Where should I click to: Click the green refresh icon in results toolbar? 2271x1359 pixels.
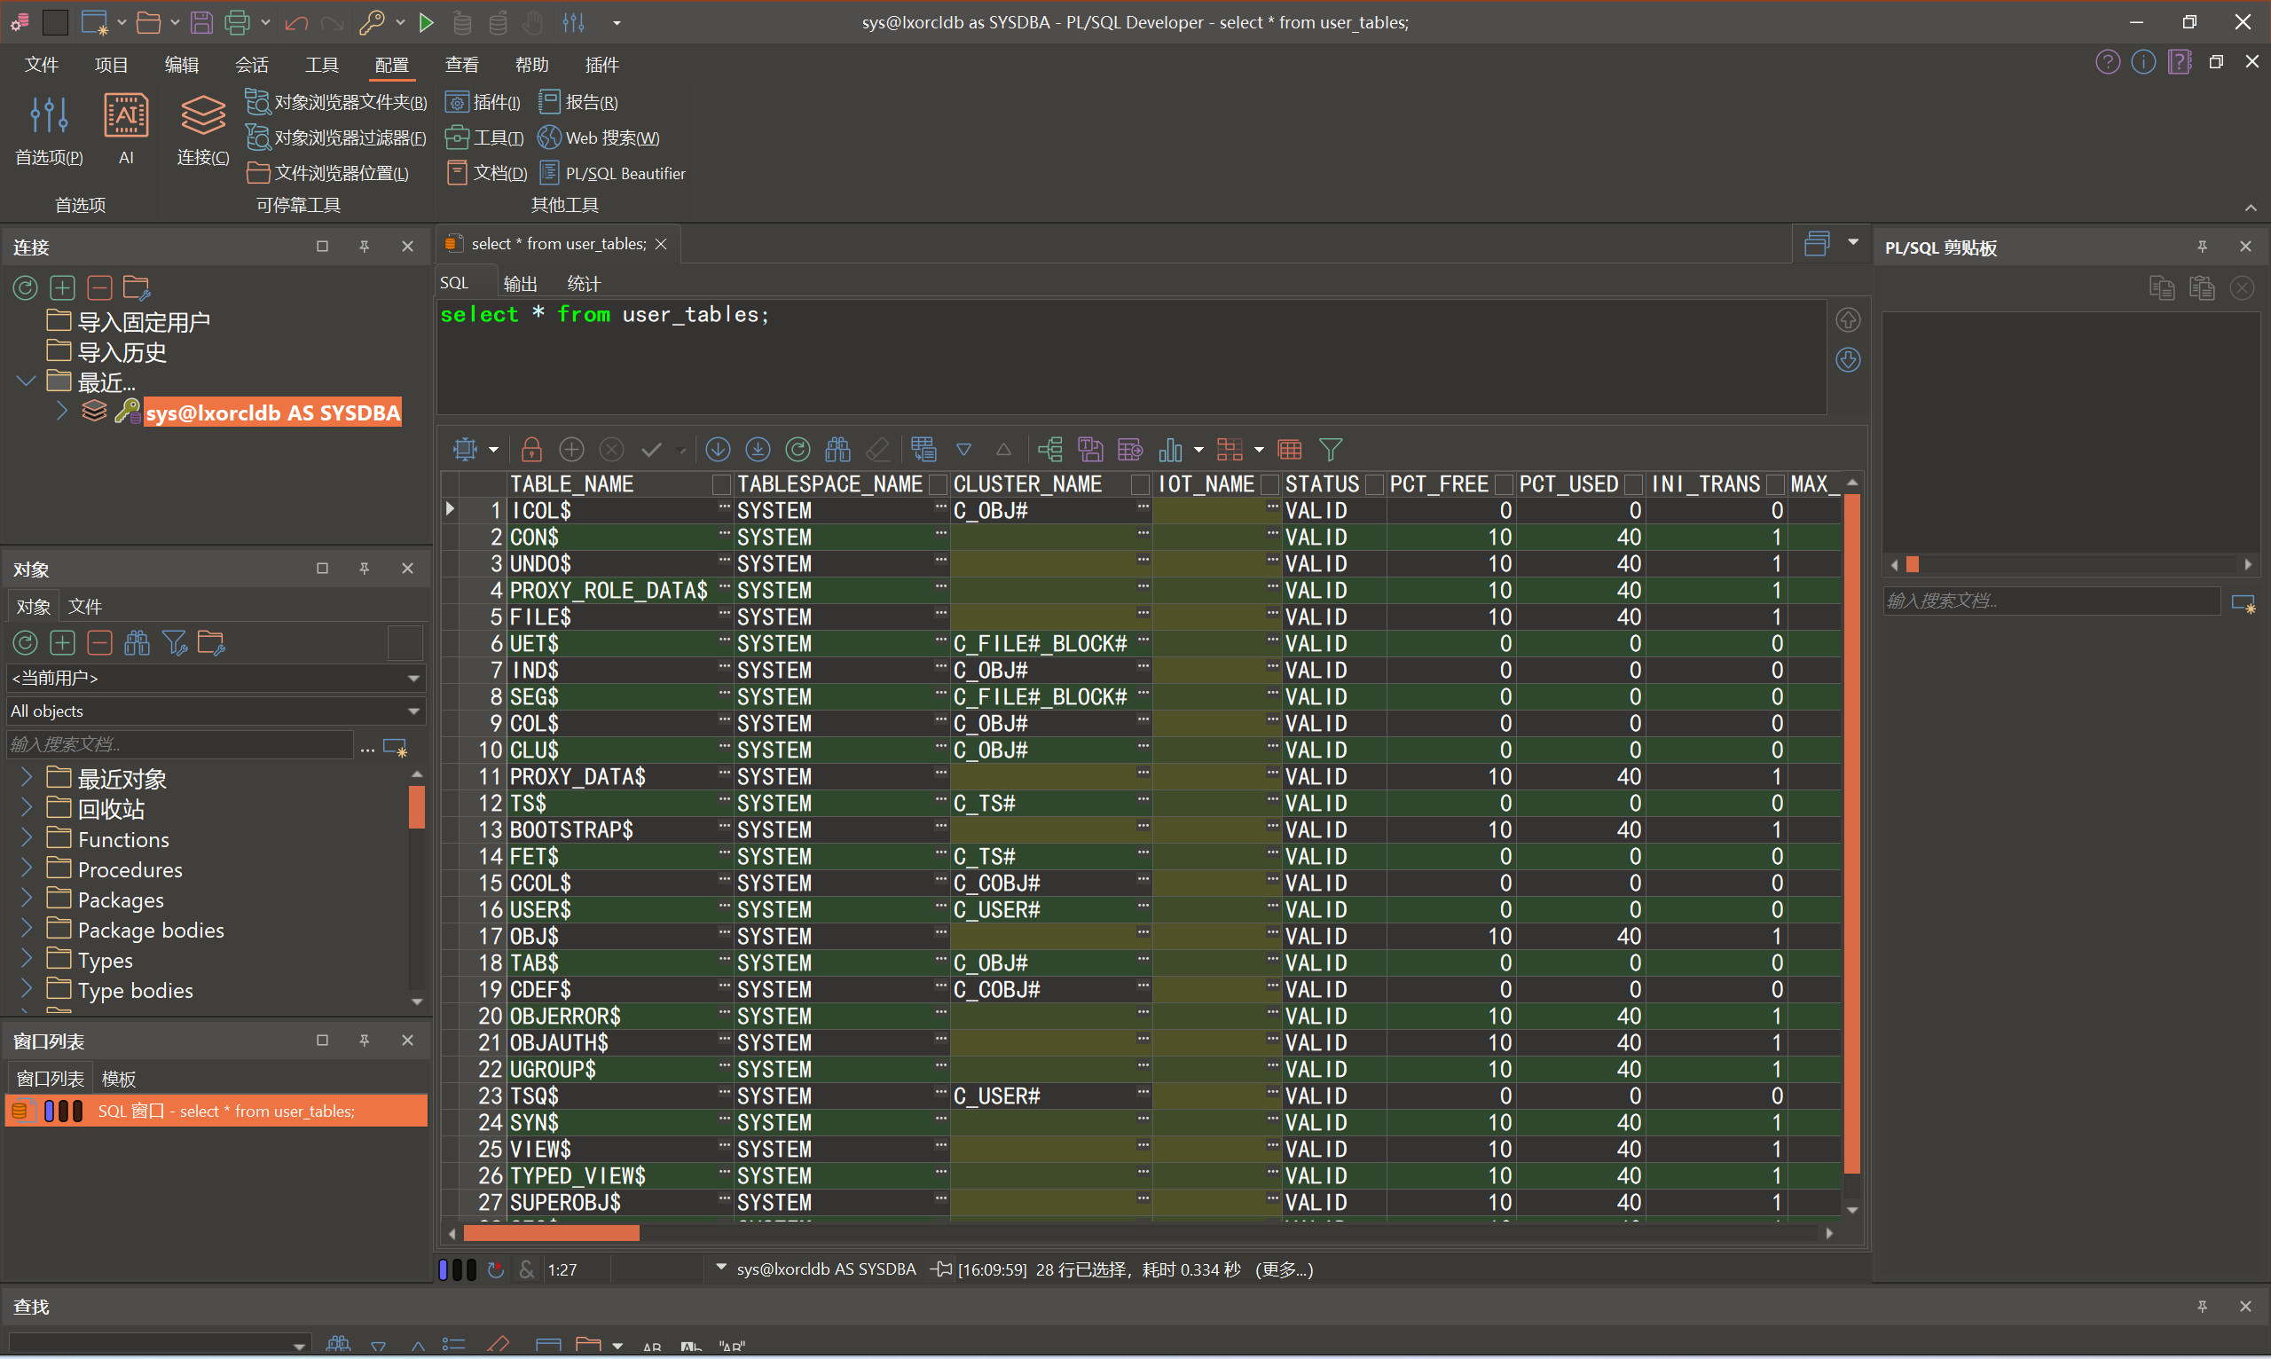coord(798,450)
